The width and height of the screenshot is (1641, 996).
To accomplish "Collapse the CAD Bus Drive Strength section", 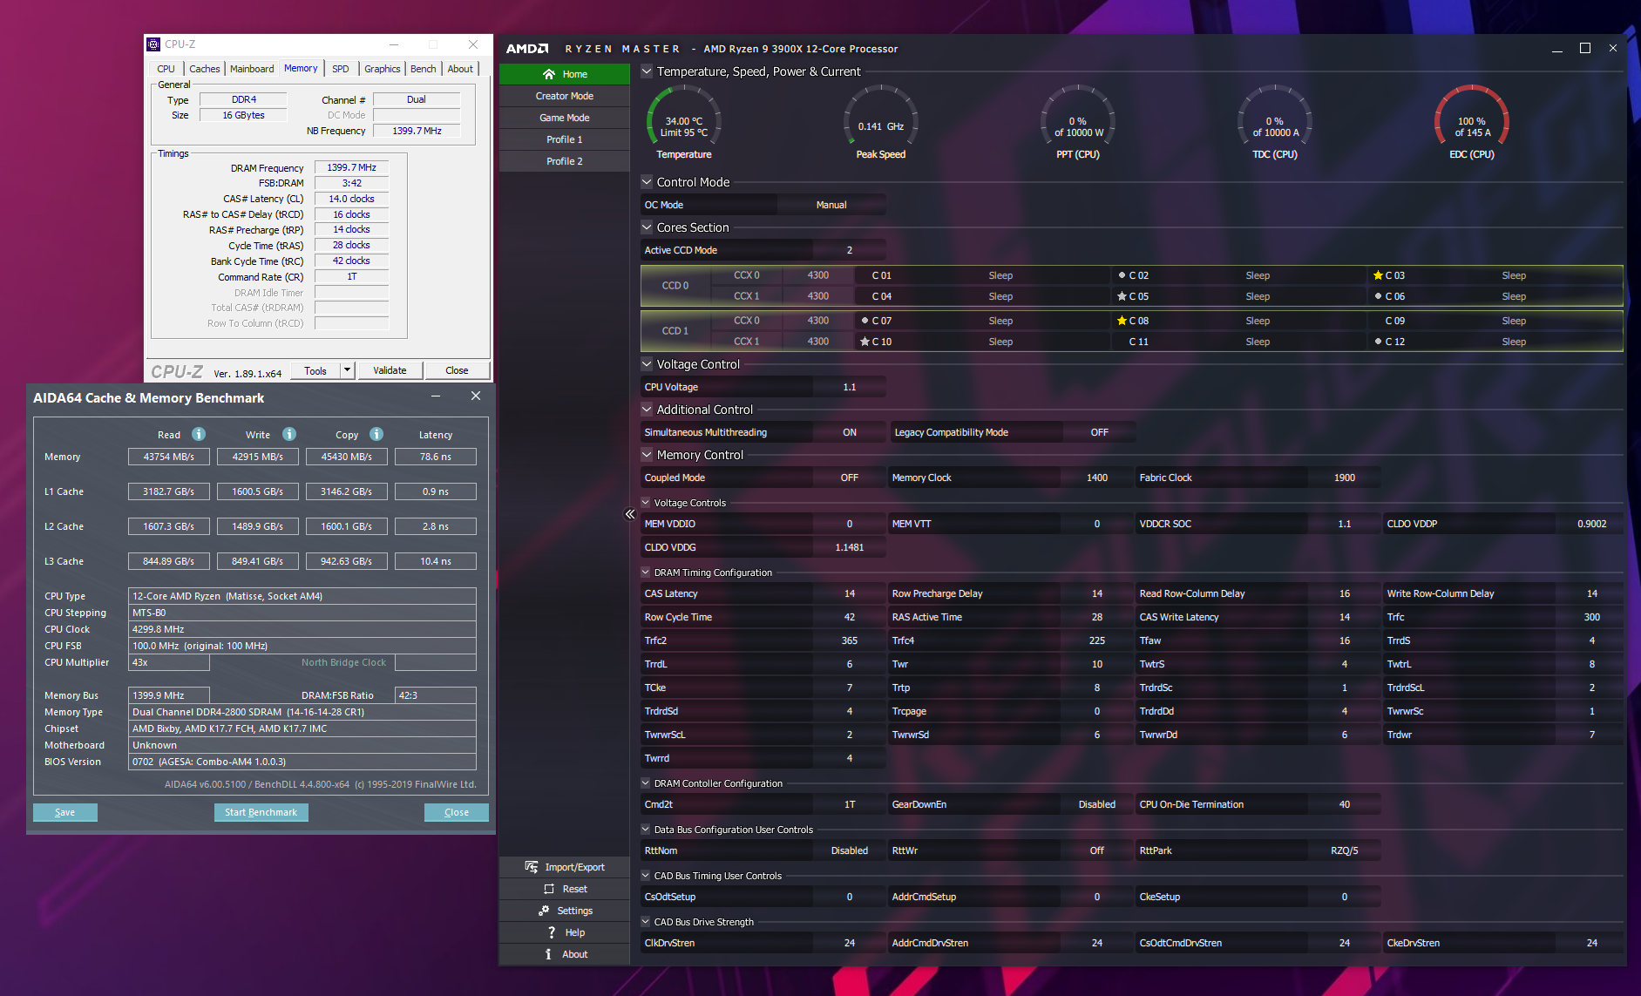I will pos(646,922).
